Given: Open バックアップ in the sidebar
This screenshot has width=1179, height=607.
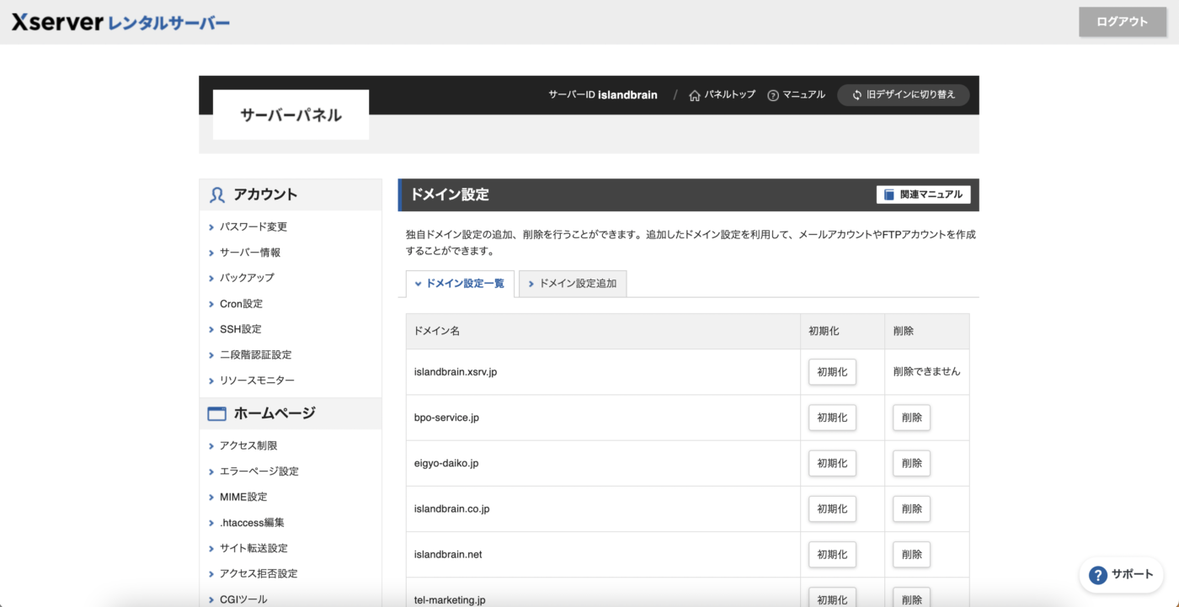Looking at the screenshot, I should pyautogui.click(x=247, y=278).
